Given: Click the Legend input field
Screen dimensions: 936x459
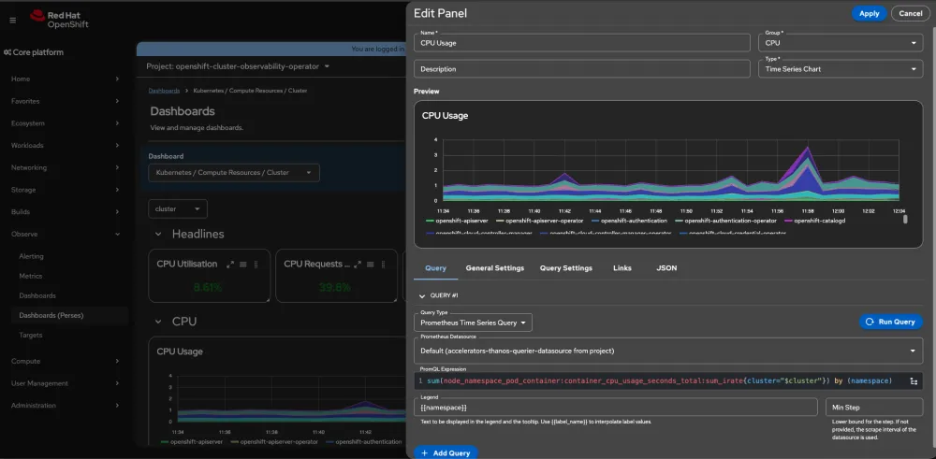Looking at the screenshot, I should pyautogui.click(x=616, y=408).
